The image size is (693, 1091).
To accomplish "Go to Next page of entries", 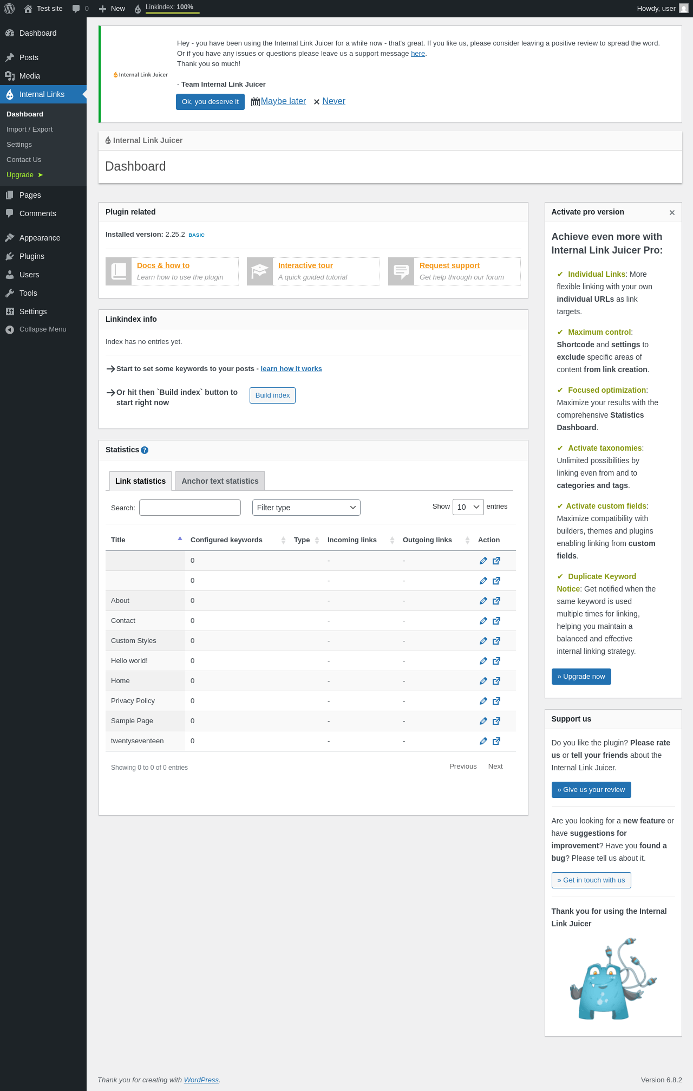I will coord(495,767).
